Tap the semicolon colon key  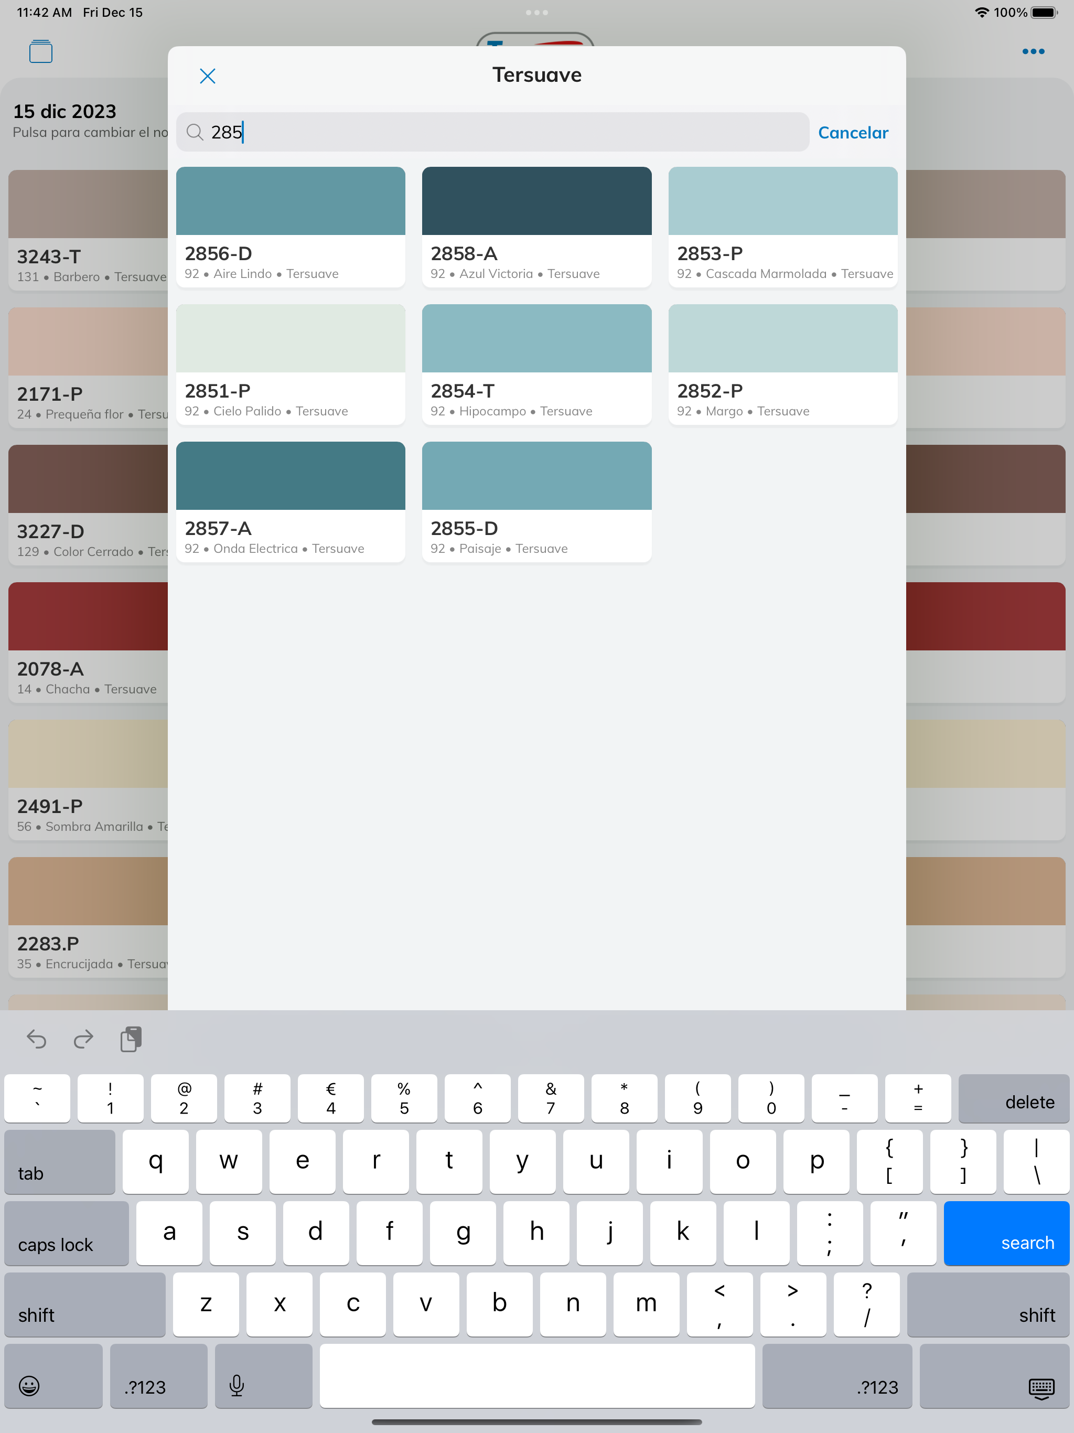[x=830, y=1233]
